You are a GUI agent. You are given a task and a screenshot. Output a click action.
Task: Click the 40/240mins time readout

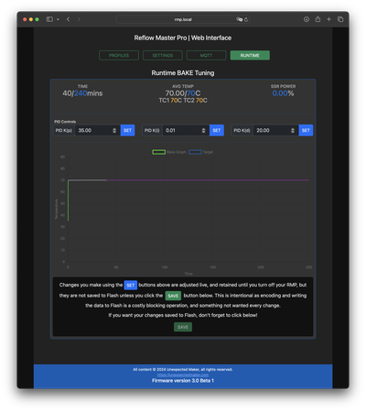pyautogui.click(x=82, y=93)
